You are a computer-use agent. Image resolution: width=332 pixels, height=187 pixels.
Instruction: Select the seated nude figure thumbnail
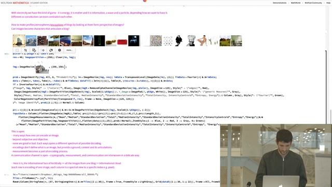[202, 41]
